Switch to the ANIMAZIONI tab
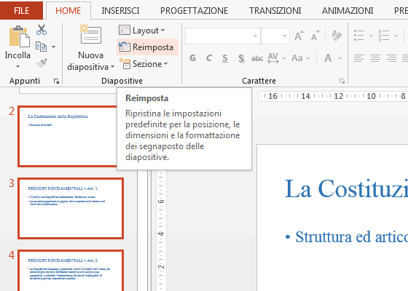Image resolution: width=408 pixels, height=291 pixels. coord(348,11)
